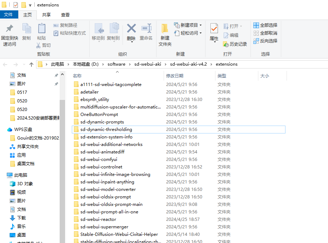The height and width of the screenshot is (243, 328).
Task: Open recent locations dropdown
Action: point(24,65)
